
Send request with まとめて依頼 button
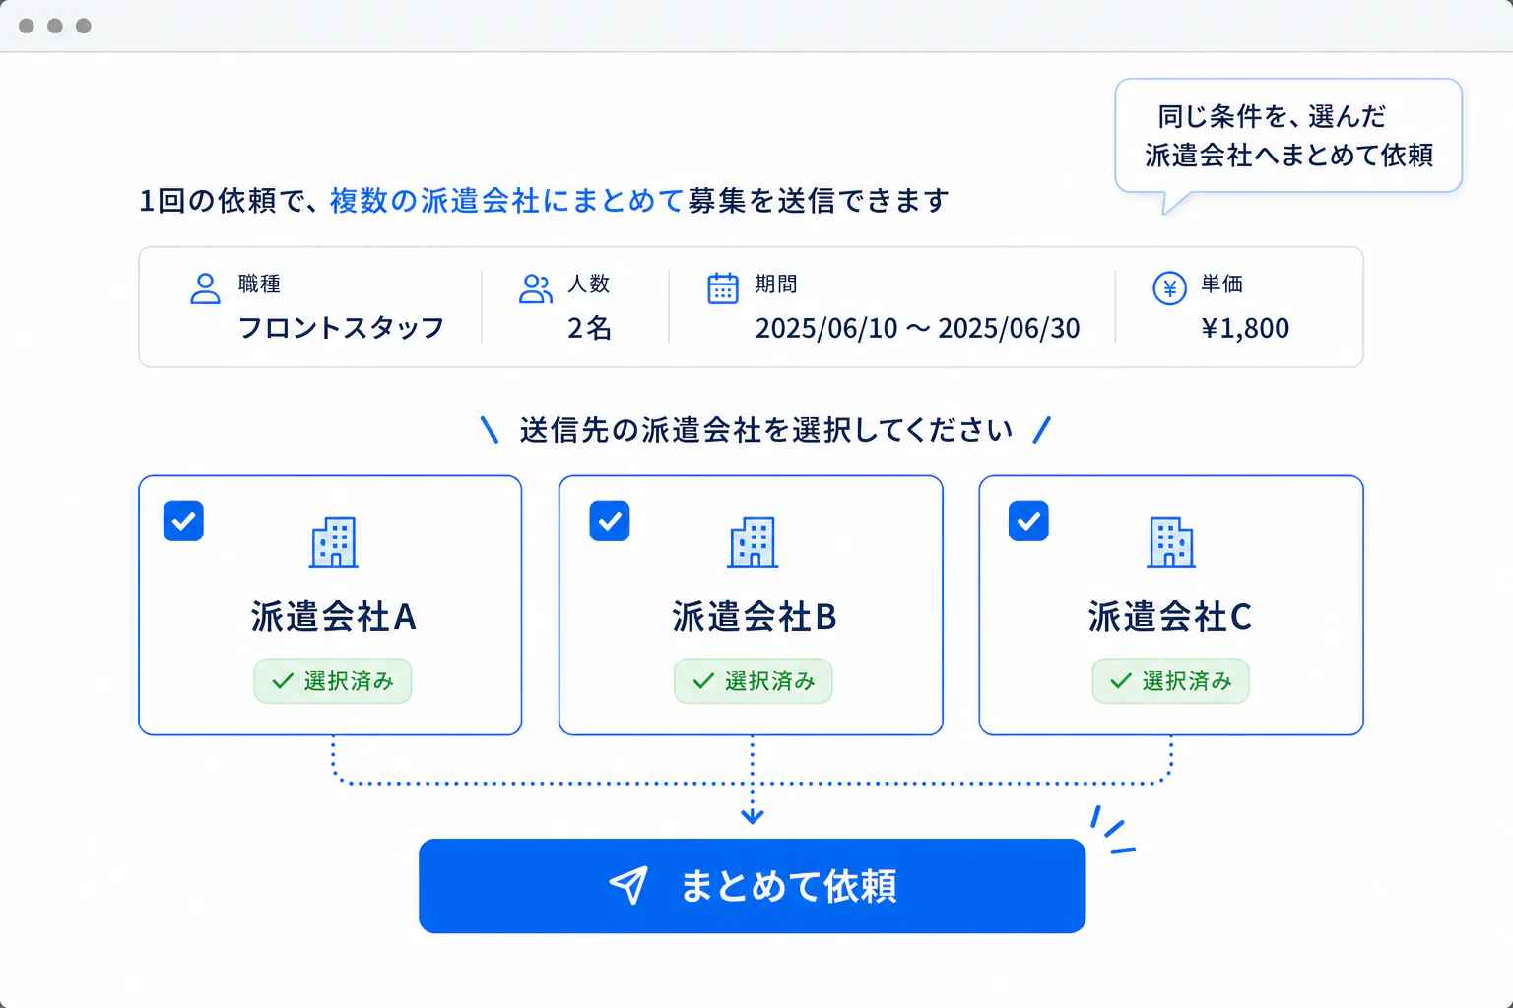tap(752, 886)
